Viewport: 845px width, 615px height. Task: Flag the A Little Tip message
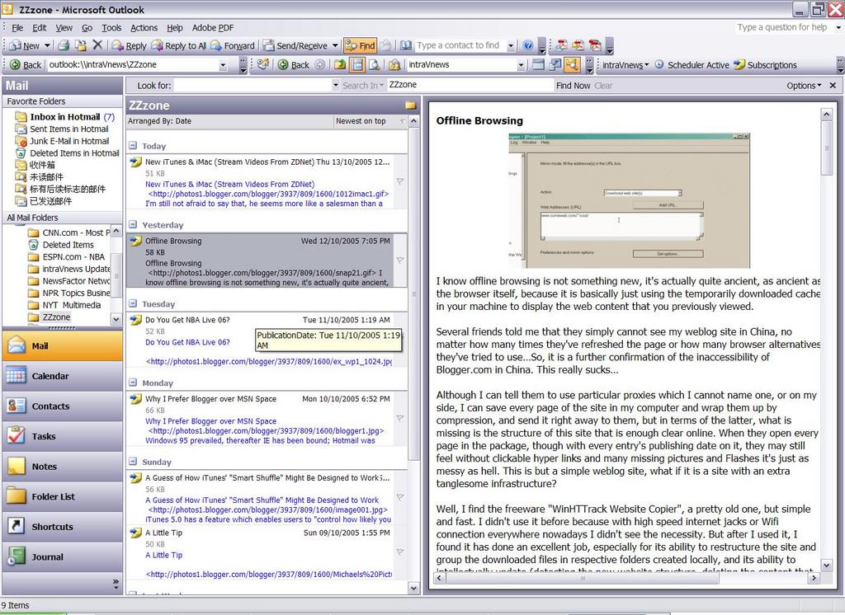click(400, 552)
